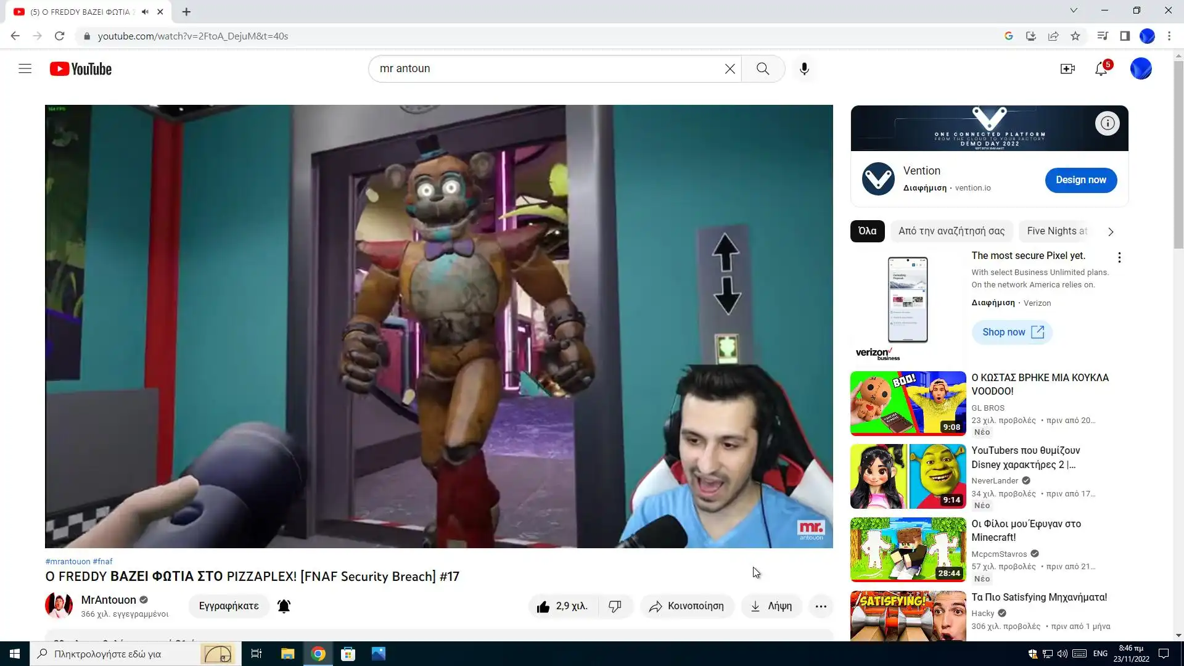Screen dimensions: 1184x666
Task: Open the YouTube hamburger guide menu
Action: pyautogui.click(x=25, y=68)
